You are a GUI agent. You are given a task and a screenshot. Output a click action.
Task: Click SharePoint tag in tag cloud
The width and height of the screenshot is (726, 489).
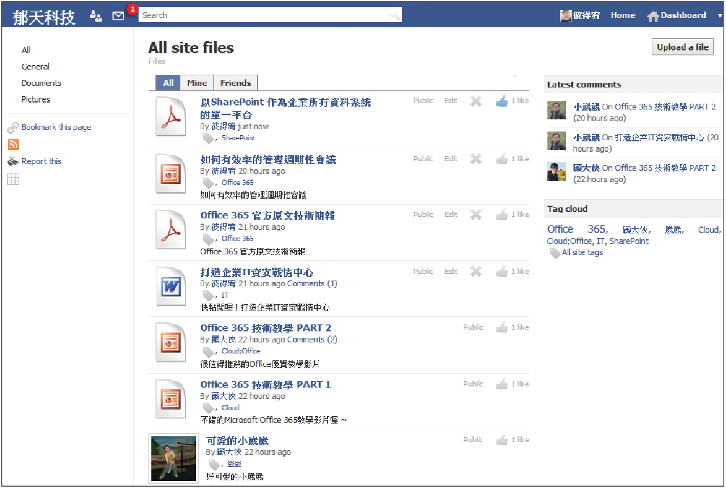(629, 241)
